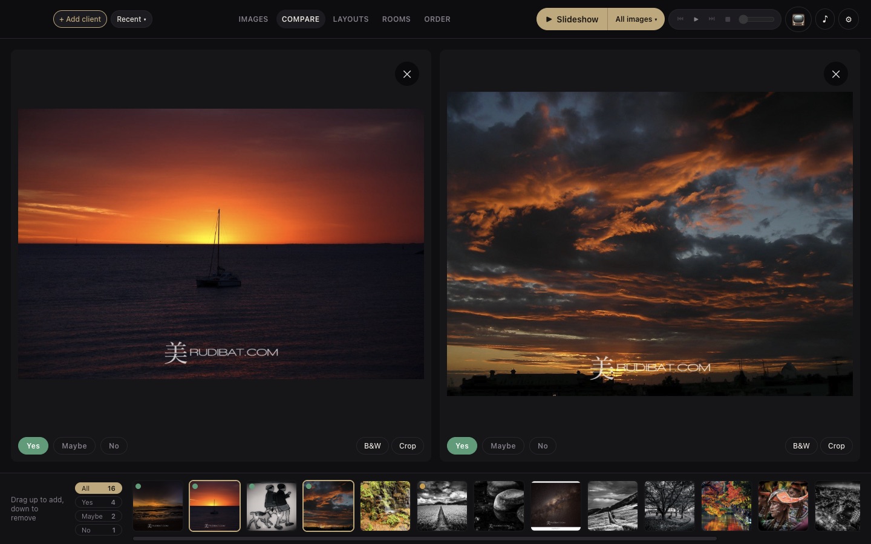Switch to the Order tab
The height and width of the screenshot is (544, 871).
[437, 19]
